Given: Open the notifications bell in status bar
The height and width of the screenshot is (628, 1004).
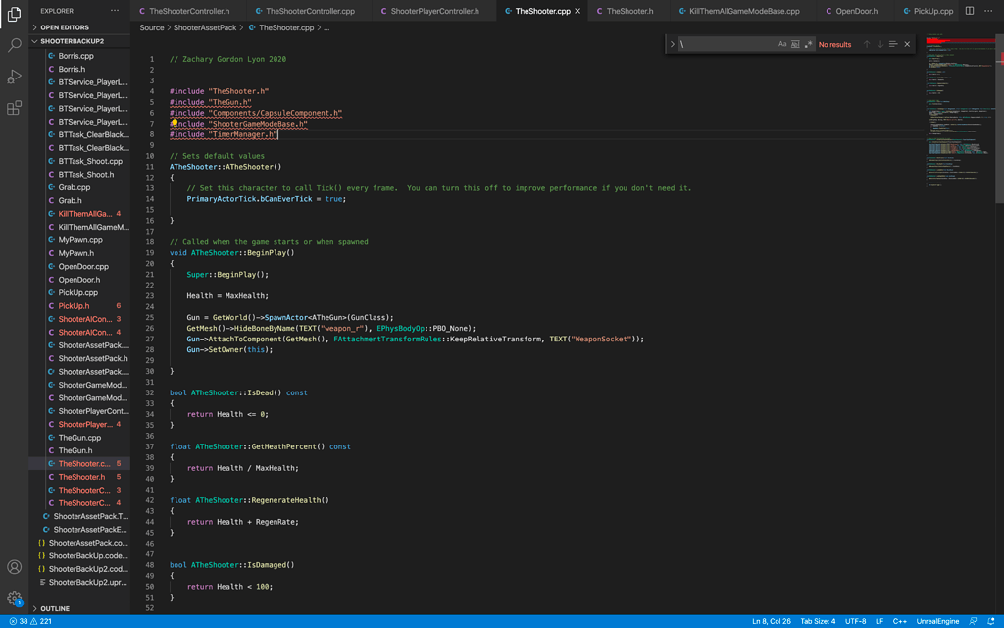Looking at the screenshot, I should [x=992, y=620].
